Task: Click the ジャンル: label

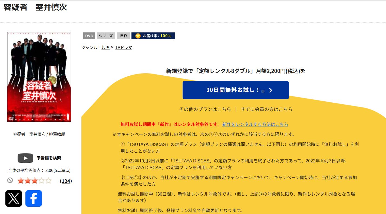Action: pos(91,48)
